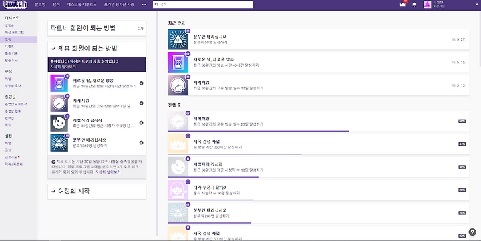This screenshot has width=481, height=241.
Task: Open 채널 under the 분석 section
Action: click(8, 79)
